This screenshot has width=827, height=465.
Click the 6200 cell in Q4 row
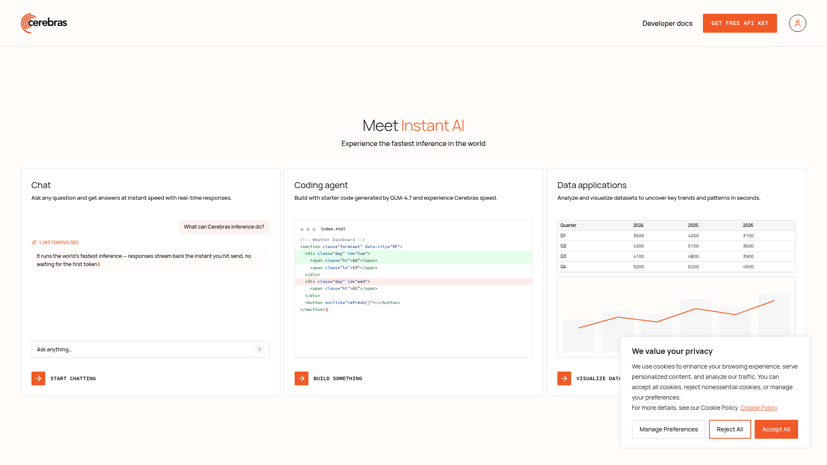click(693, 267)
